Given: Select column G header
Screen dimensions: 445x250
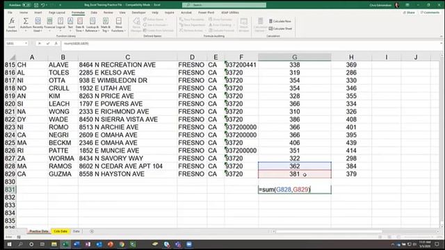Looking at the screenshot, I should [x=295, y=57].
